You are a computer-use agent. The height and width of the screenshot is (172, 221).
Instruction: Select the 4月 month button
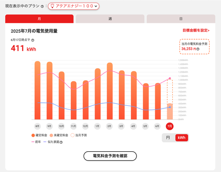tap(133, 126)
